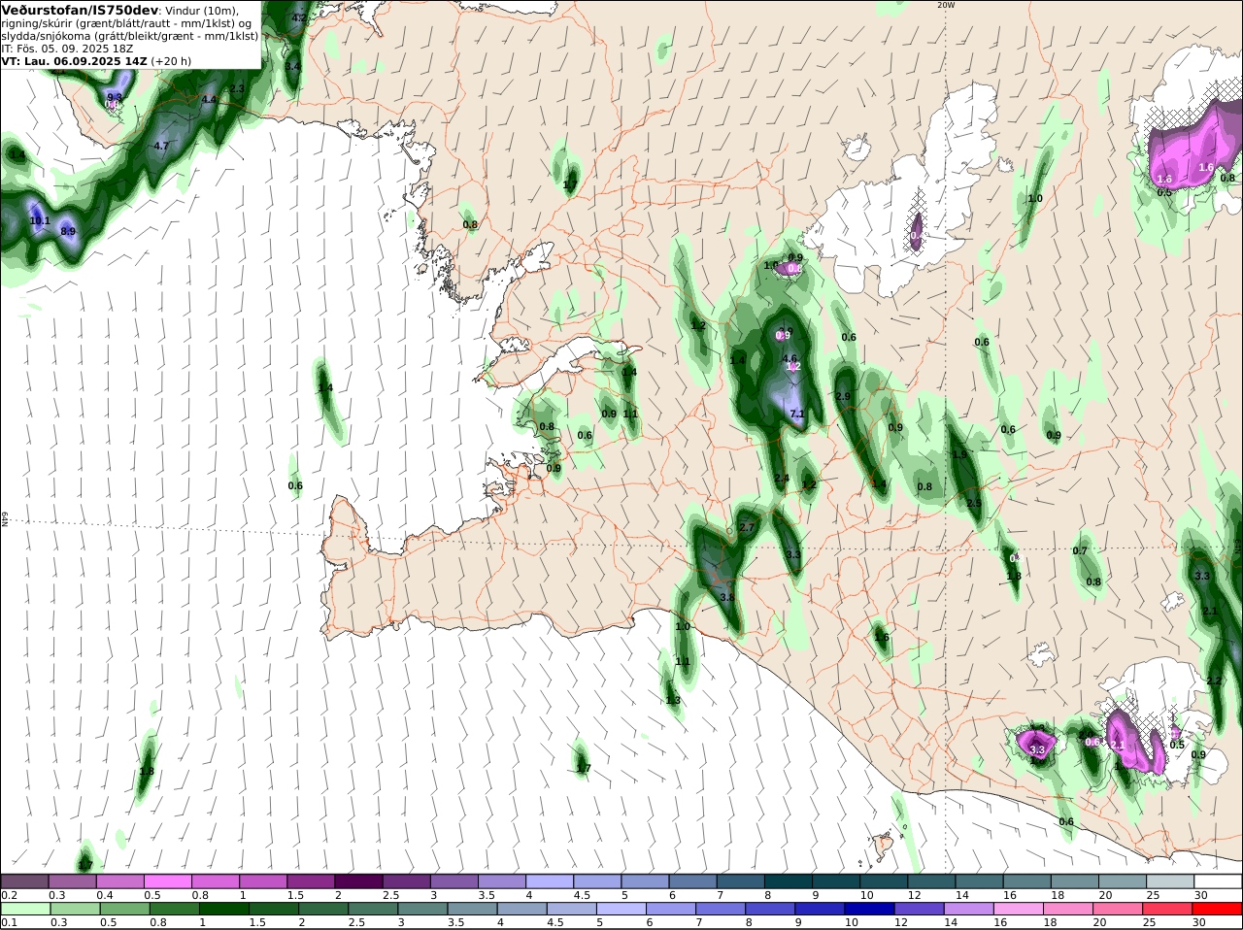Click the "10.1" precipitation value on the map
The width and height of the screenshot is (1243, 930).
click(40, 220)
